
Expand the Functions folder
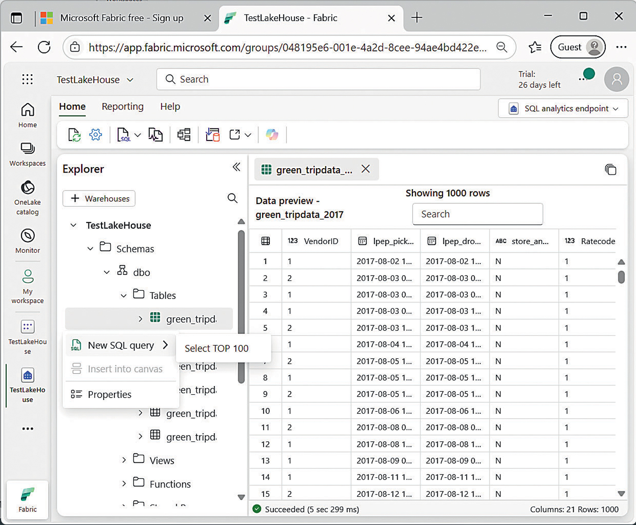coord(124,483)
